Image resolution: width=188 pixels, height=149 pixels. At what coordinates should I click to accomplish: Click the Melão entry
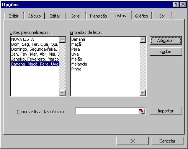point(77,59)
